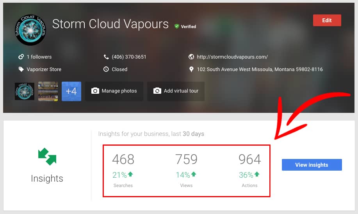The image size is (358, 214).
Task: Click the 14% views increase
Action: tap(183, 175)
